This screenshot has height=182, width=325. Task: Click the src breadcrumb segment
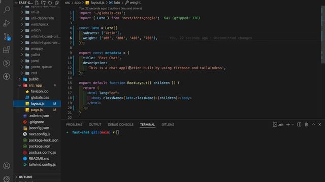(68, 3)
